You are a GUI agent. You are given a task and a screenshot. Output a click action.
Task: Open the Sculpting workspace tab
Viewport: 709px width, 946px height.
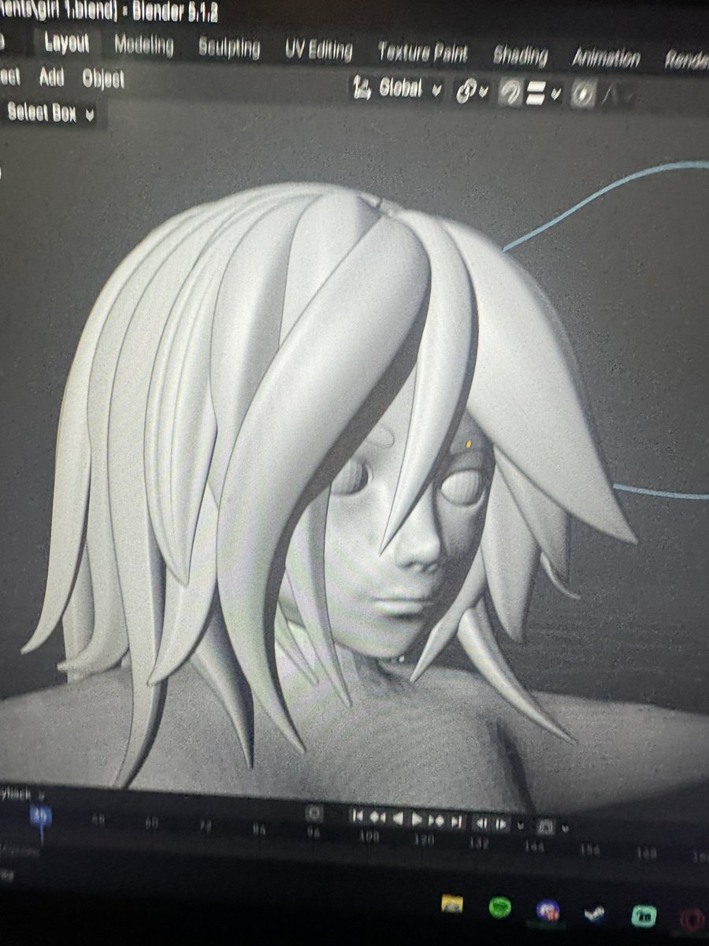pyautogui.click(x=228, y=48)
